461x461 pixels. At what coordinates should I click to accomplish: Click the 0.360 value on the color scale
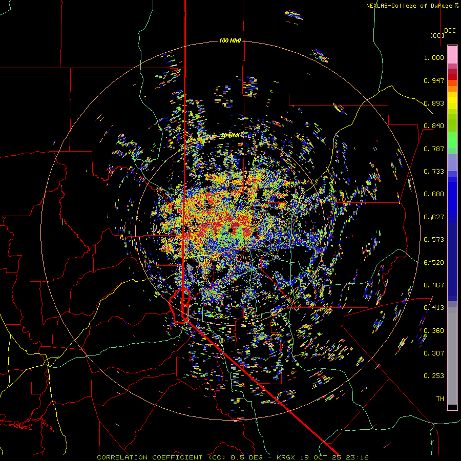434,331
